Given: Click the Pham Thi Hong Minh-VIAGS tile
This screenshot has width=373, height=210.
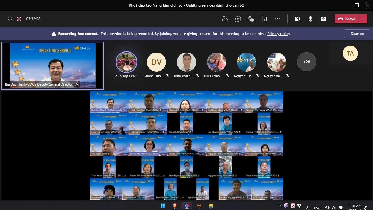Looking at the screenshot, I should (x=148, y=167).
